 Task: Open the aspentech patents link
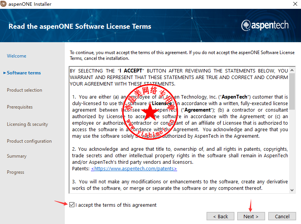click(134, 168)
